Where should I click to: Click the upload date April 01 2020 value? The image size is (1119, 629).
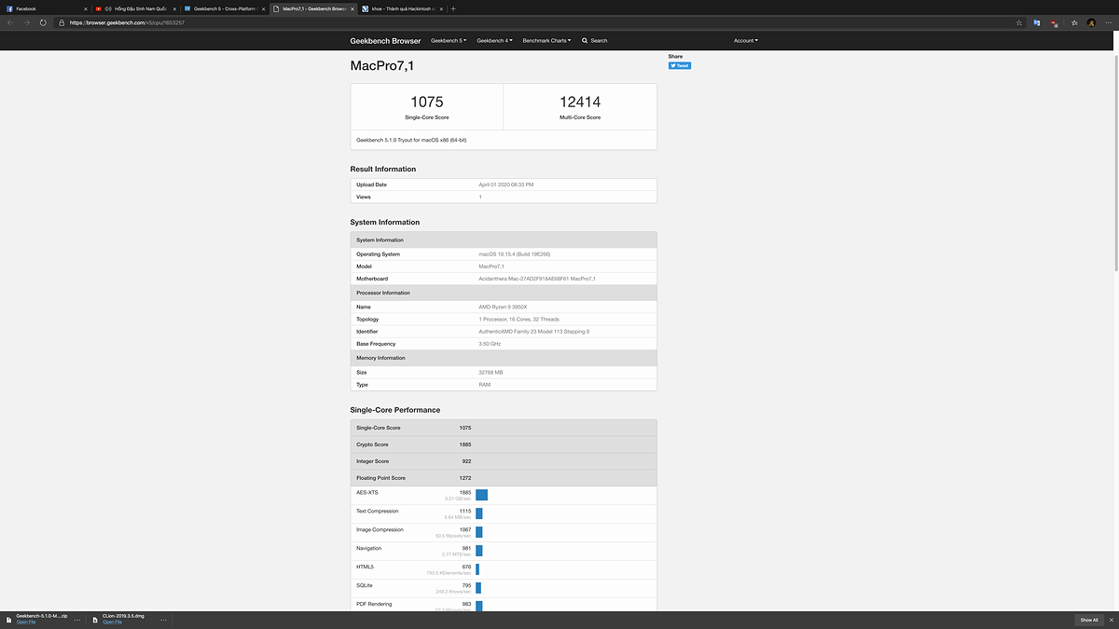click(506, 185)
